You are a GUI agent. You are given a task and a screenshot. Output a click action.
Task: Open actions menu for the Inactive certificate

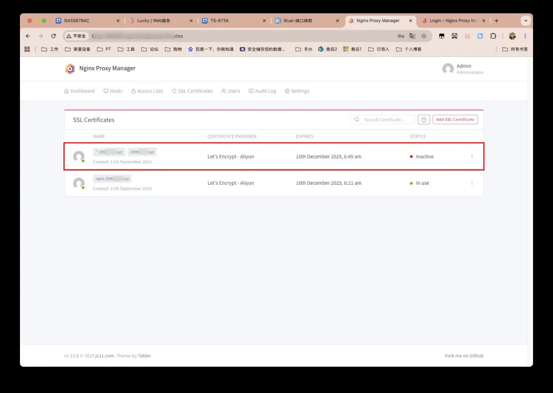tap(472, 157)
